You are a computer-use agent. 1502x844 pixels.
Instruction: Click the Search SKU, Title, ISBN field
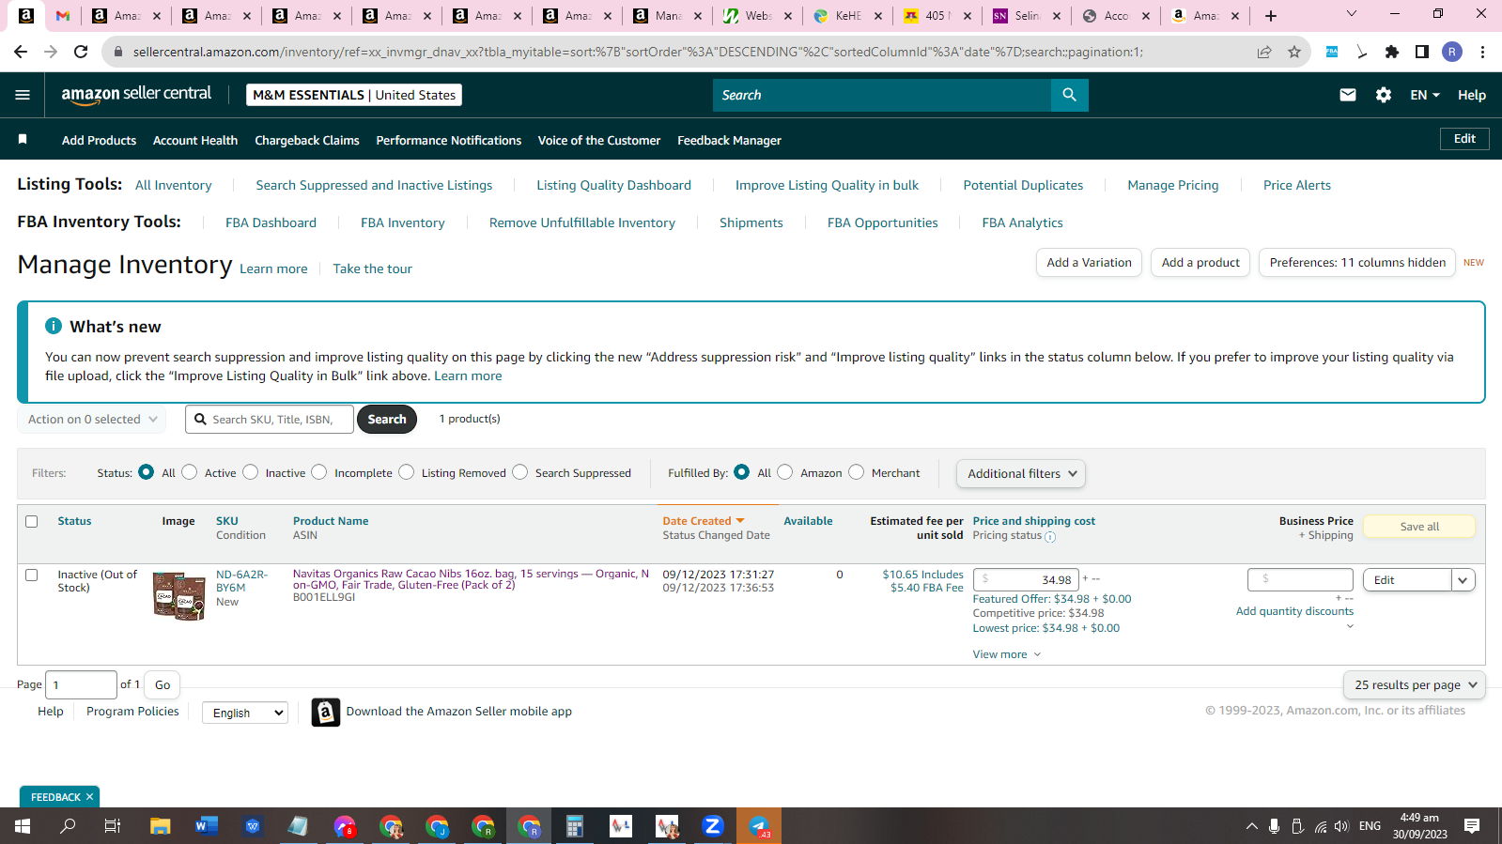click(270, 420)
